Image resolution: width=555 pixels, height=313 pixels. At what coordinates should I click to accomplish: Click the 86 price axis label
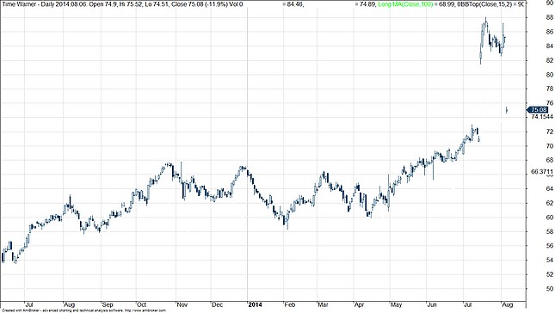tap(549, 32)
